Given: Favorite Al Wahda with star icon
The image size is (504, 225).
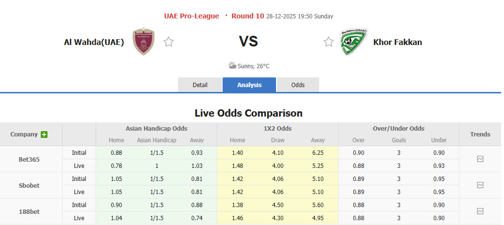Looking at the screenshot, I should (168, 42).
